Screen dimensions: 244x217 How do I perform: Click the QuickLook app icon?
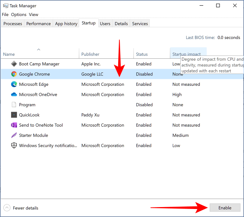[x=14, y=115]
